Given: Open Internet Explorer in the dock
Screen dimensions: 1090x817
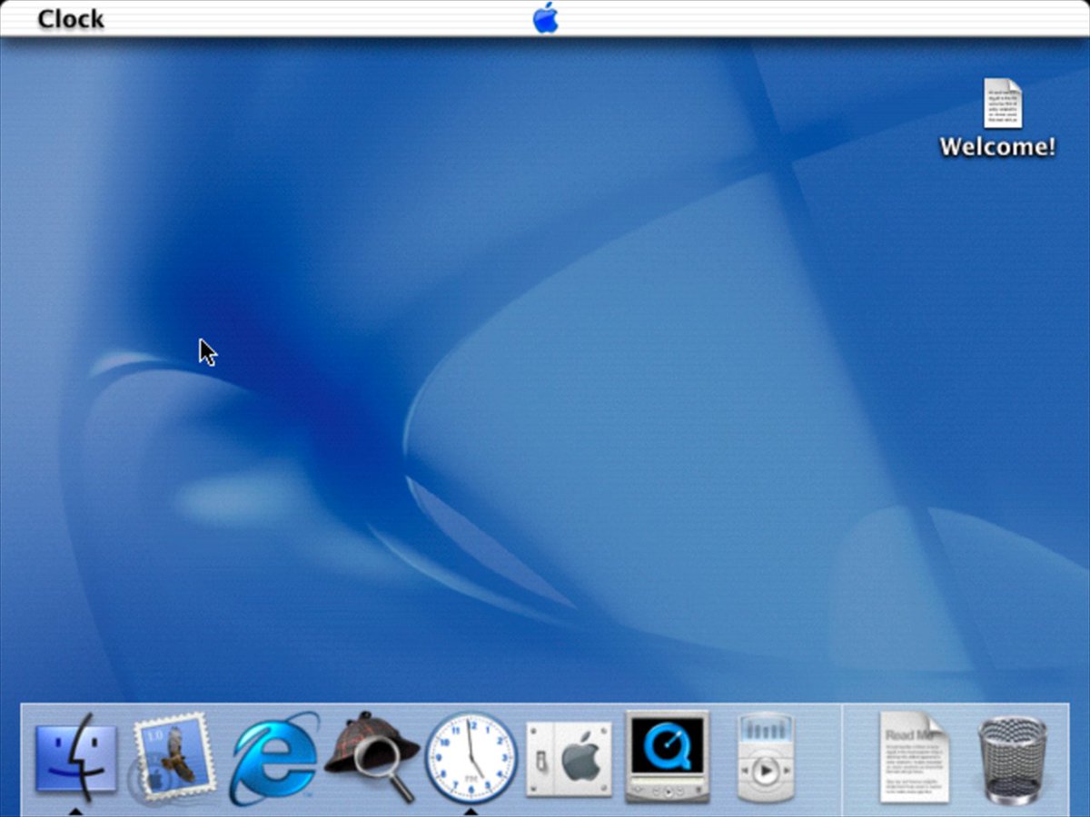Looking at the screenshot, I should [x=273, y=759].
